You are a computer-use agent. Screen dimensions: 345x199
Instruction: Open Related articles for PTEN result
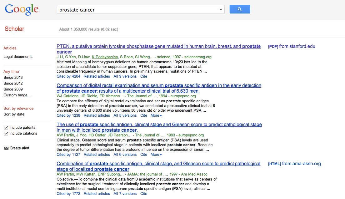(x=97, y=76)
